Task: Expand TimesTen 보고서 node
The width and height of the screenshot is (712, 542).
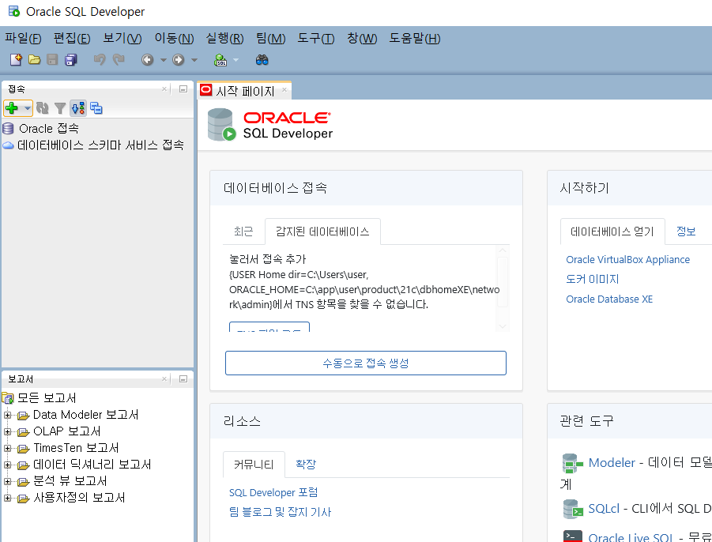Action: click(x=8, y=448)
